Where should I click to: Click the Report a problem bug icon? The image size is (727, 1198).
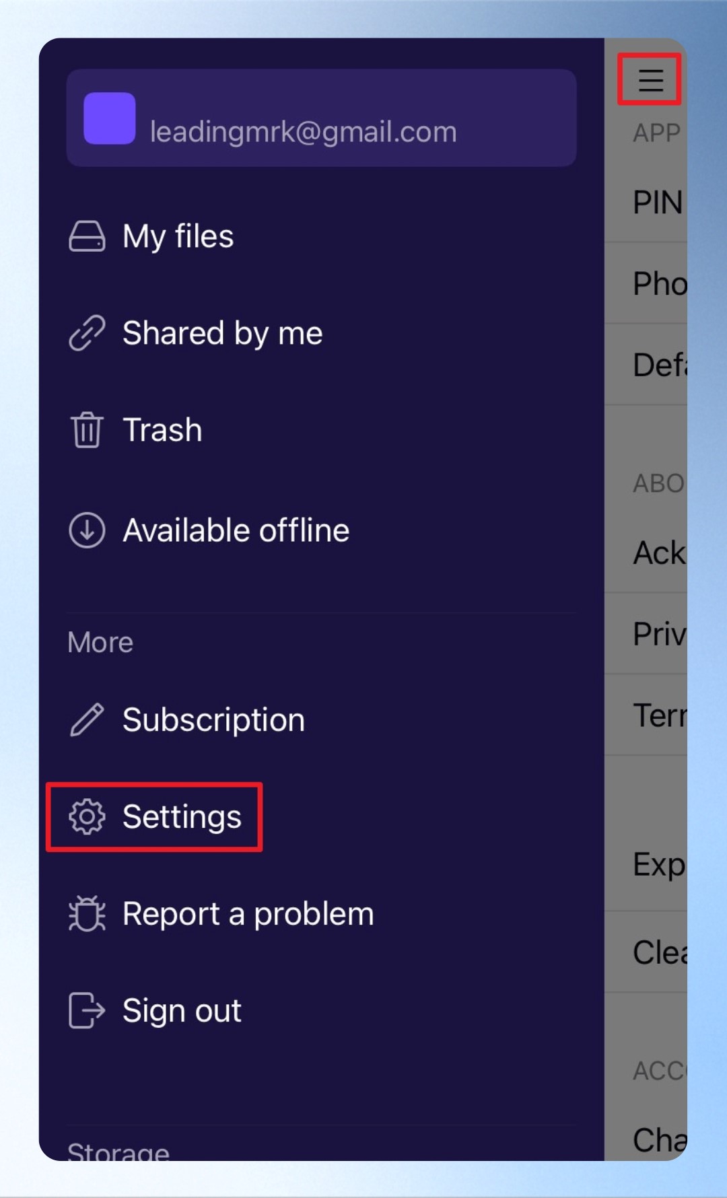point(87,914)
